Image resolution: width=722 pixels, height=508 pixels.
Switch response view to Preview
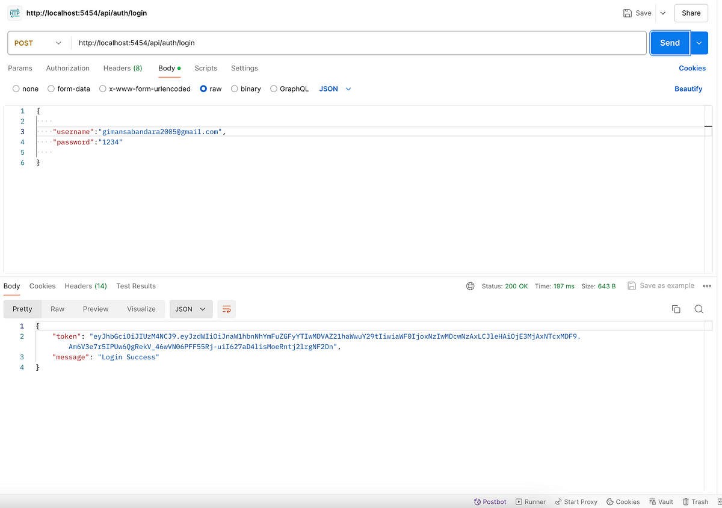point(96,309)
